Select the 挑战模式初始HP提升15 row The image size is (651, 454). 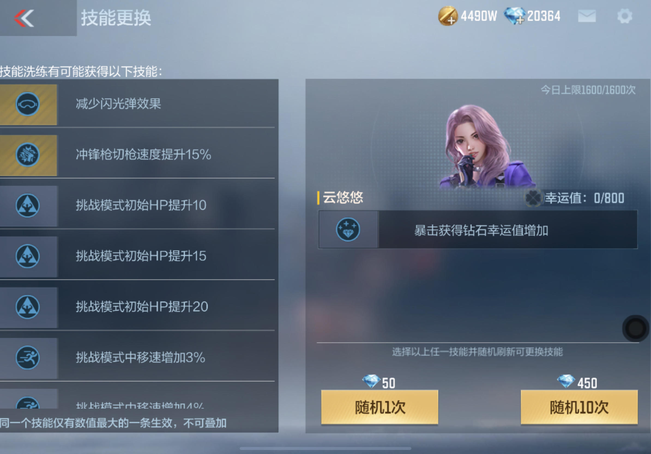coord(137,256)
